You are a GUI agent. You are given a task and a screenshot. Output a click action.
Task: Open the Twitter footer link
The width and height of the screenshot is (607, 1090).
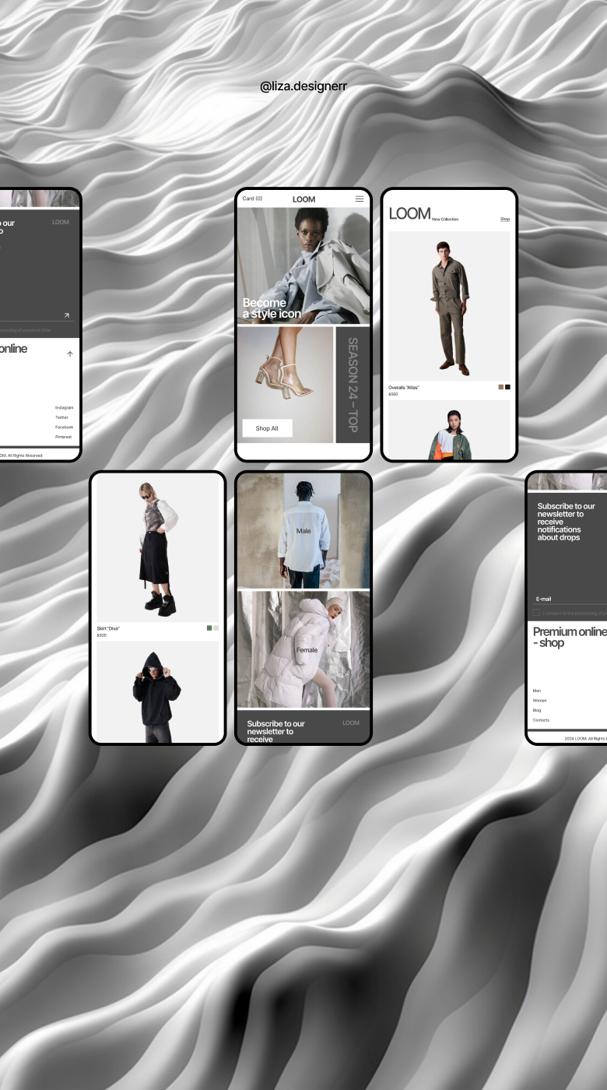[x=61, y=417]
